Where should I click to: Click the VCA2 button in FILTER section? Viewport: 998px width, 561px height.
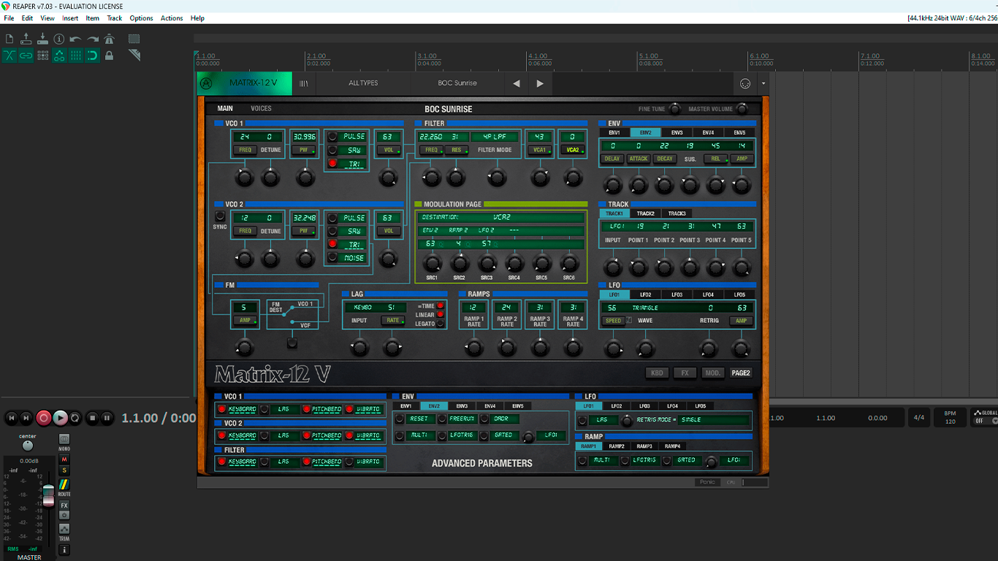(x=572, y=150)
